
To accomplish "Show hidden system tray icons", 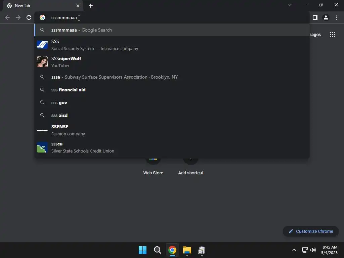I will pyautogui.click(x=294, y=250).
